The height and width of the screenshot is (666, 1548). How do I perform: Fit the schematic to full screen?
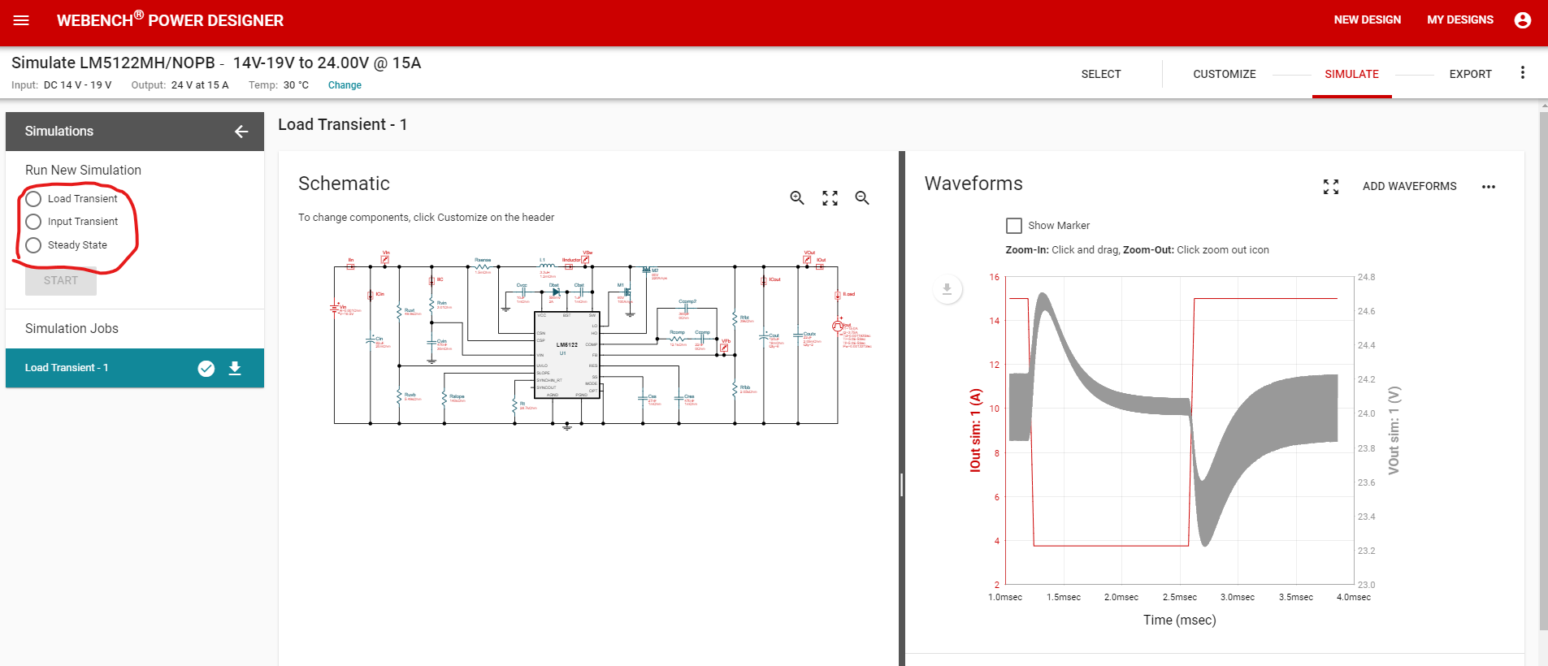[830, 198]
